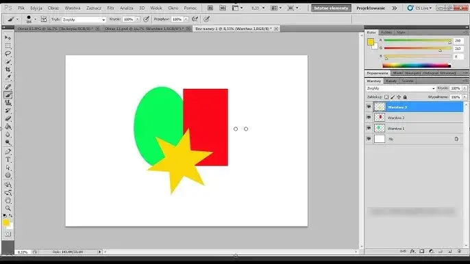470x264 pixels.
Task: Open the Warstwa menu
Action: pos(73,8)
